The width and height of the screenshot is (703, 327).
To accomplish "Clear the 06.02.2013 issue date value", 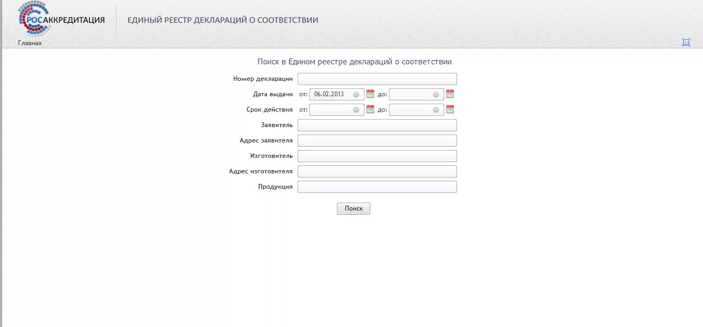I will pos(356,95).
